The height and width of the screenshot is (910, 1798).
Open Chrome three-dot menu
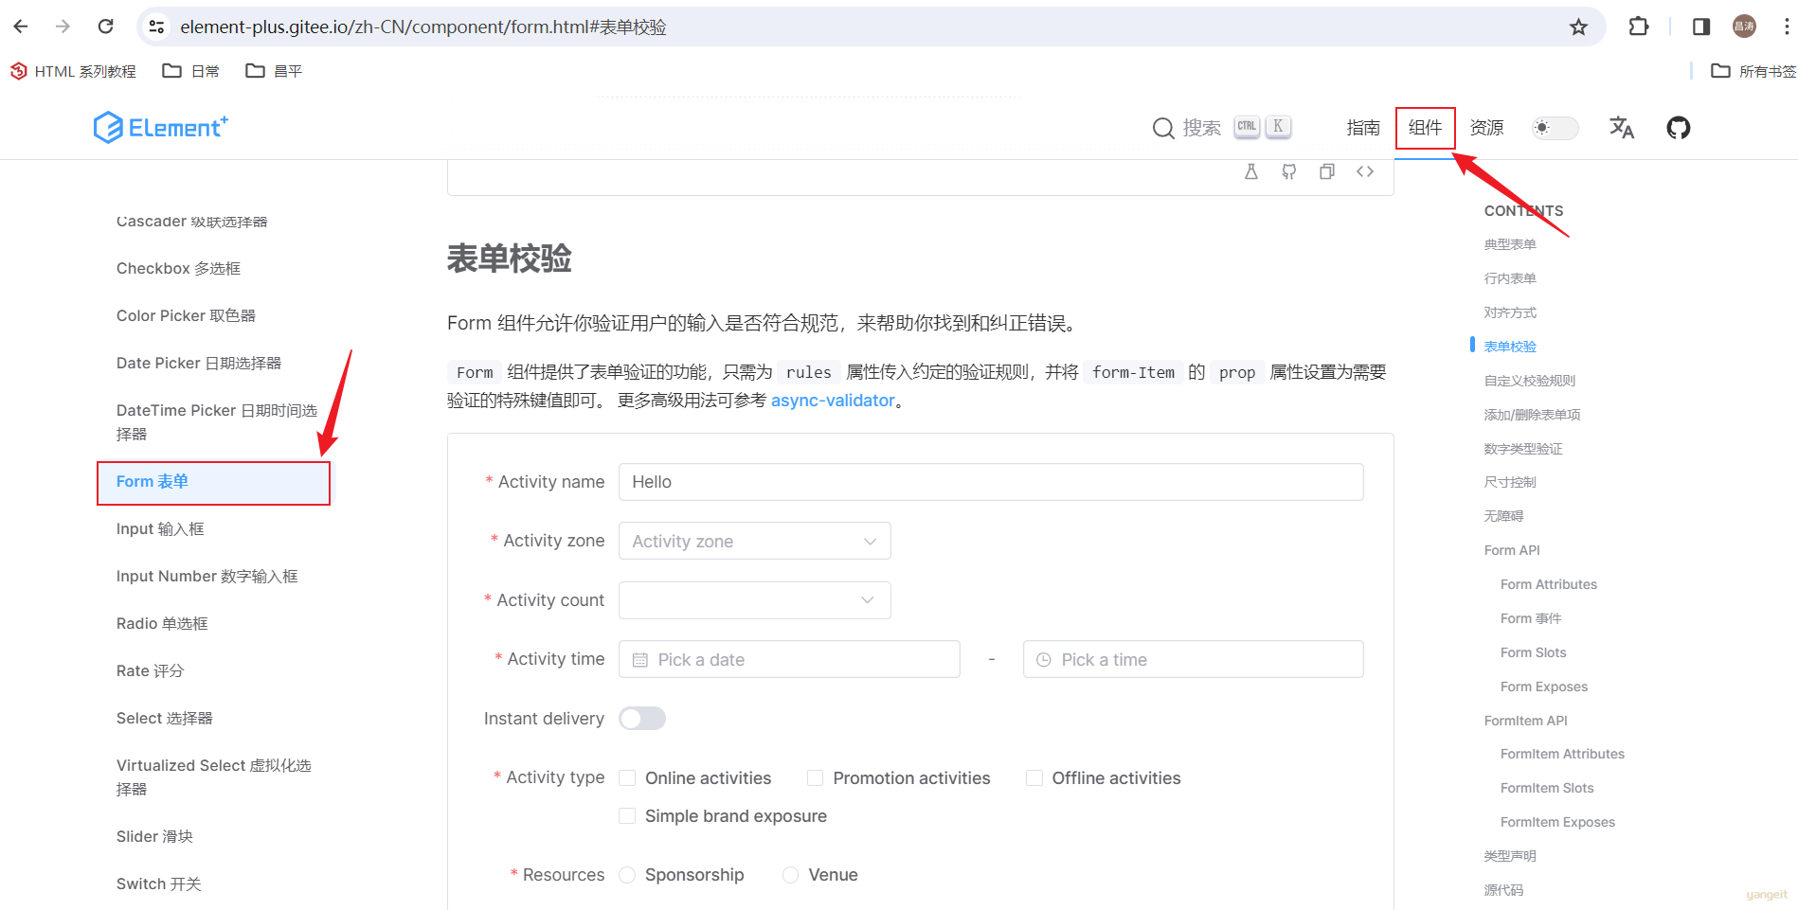tap(1787, 27)
